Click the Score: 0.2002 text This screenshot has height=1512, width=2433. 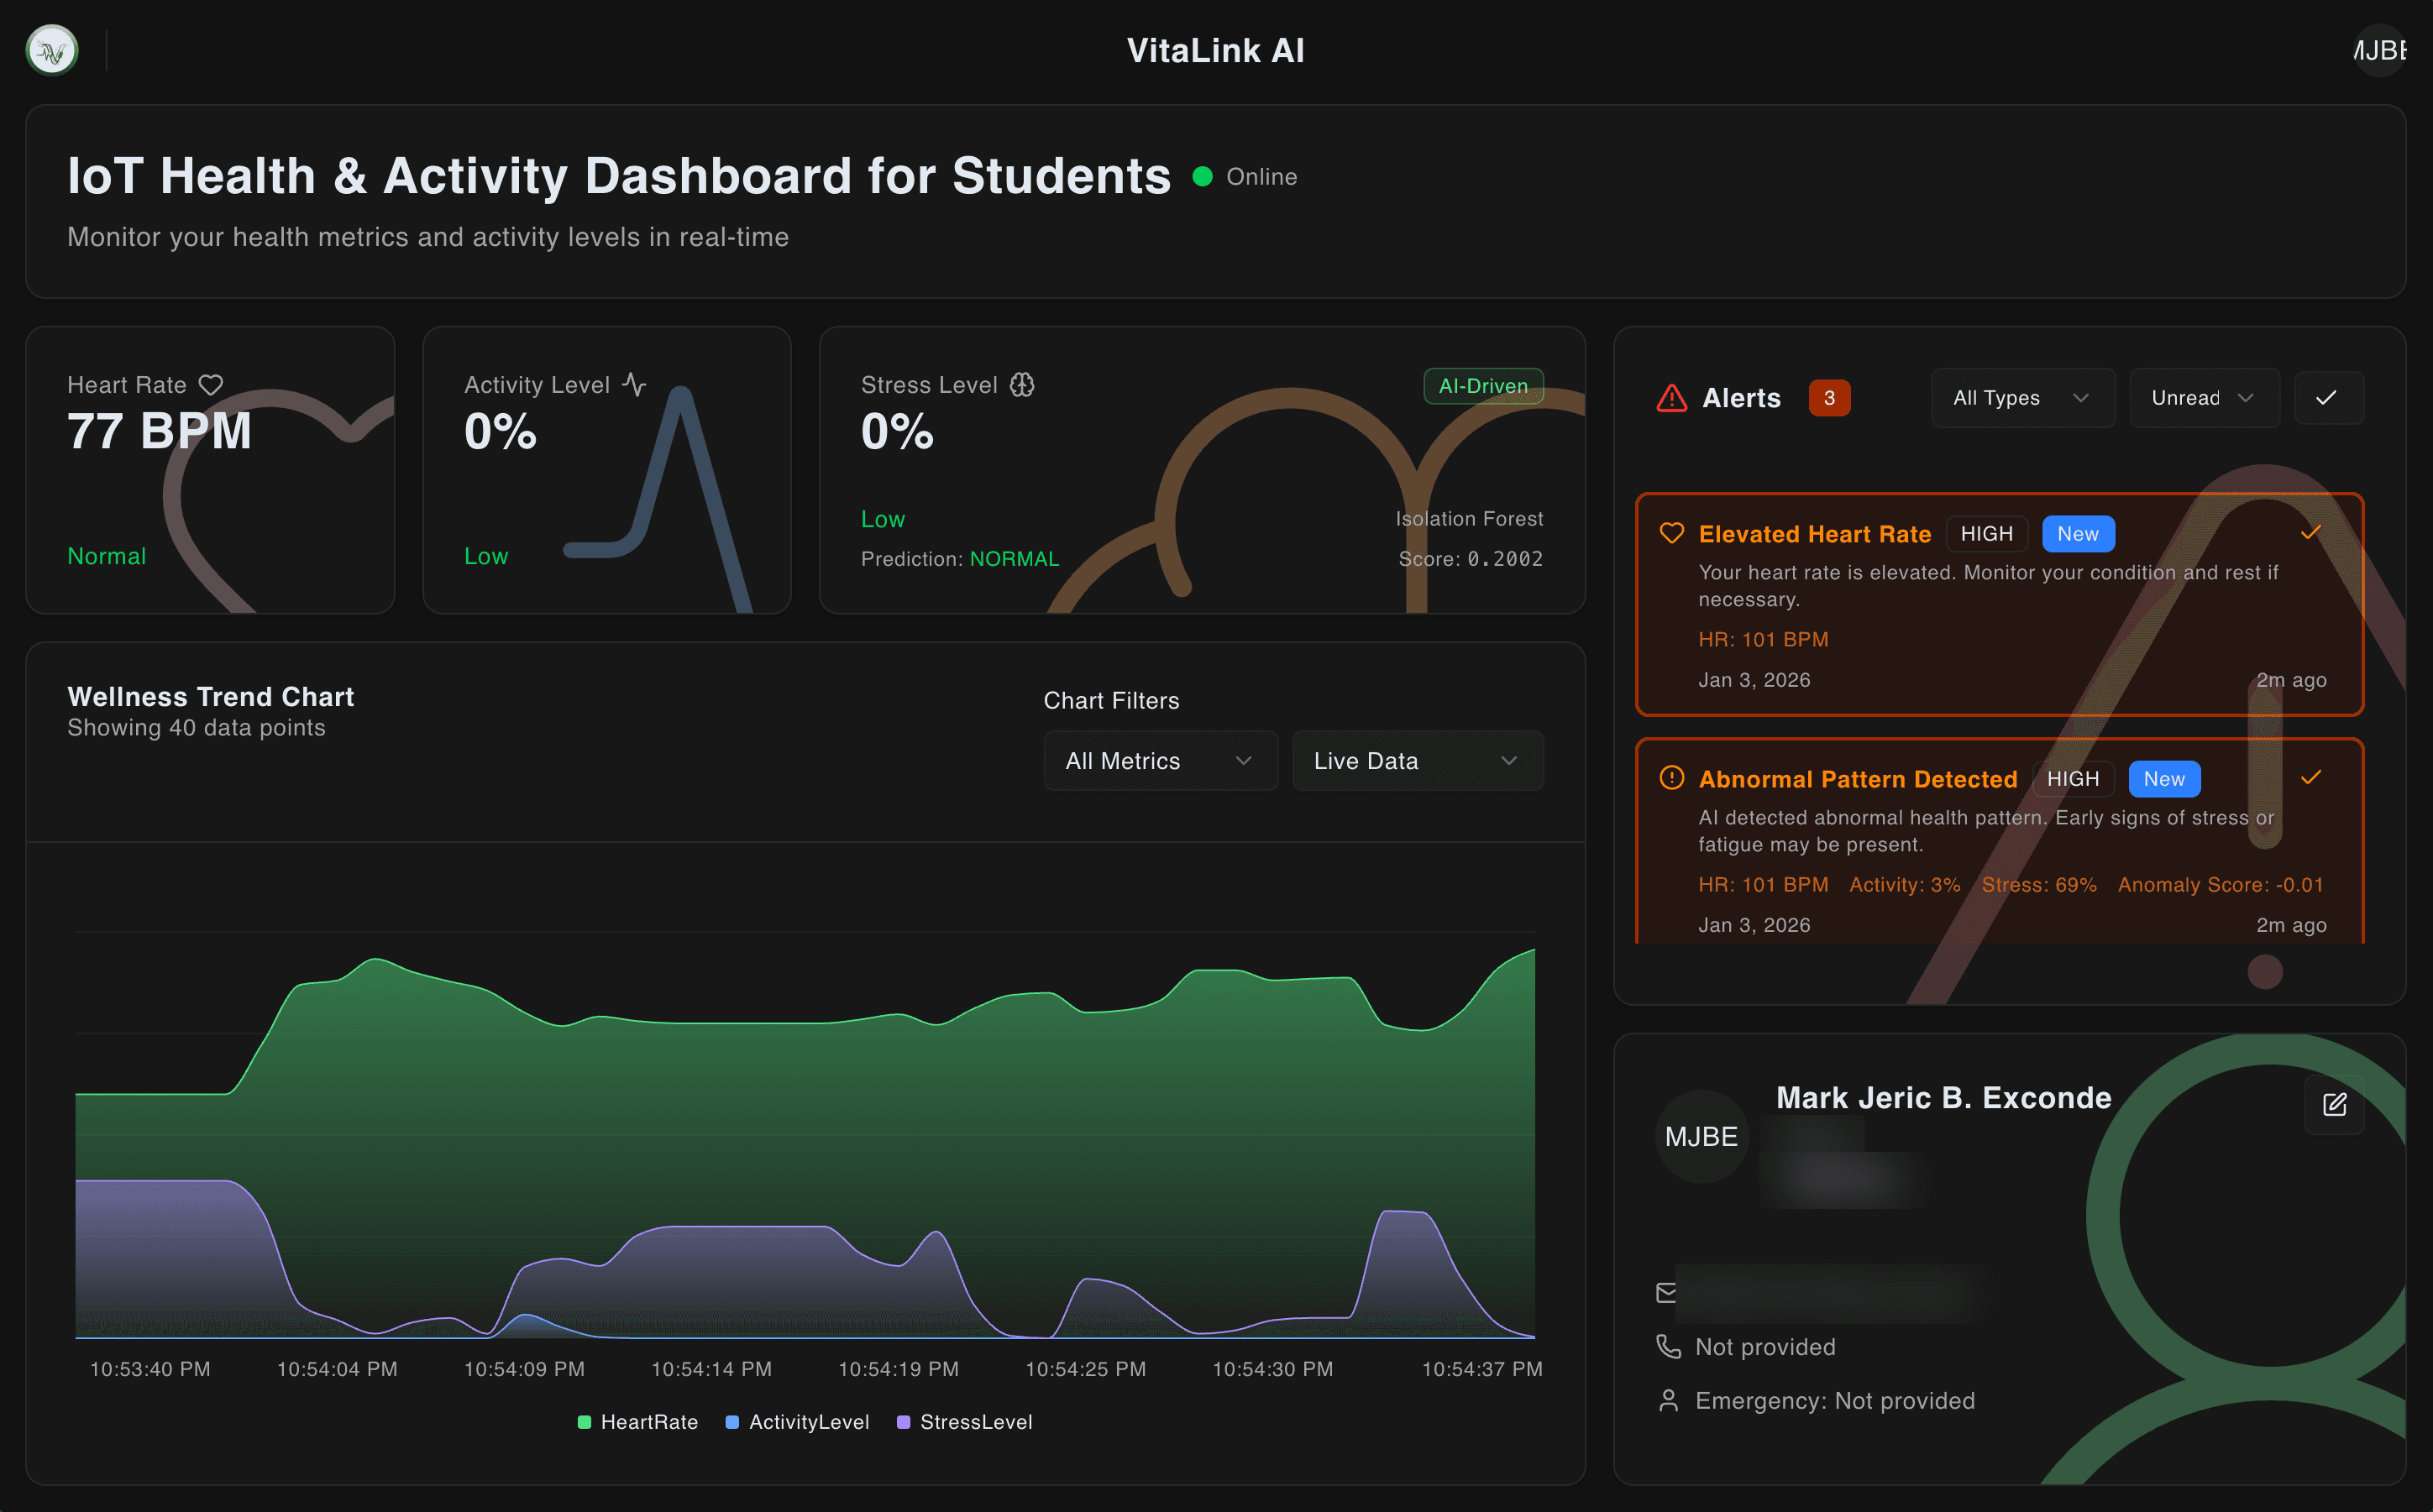pyautogui.click(x=1471, y=559)
